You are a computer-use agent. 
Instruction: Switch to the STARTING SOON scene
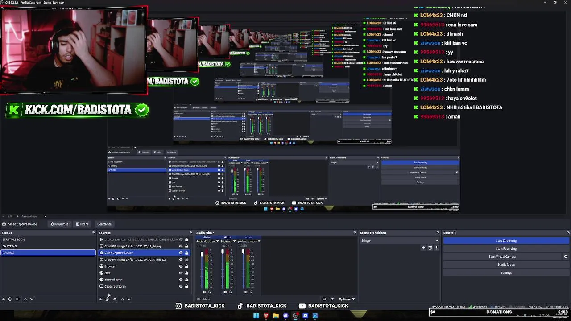tap(48, 239)
